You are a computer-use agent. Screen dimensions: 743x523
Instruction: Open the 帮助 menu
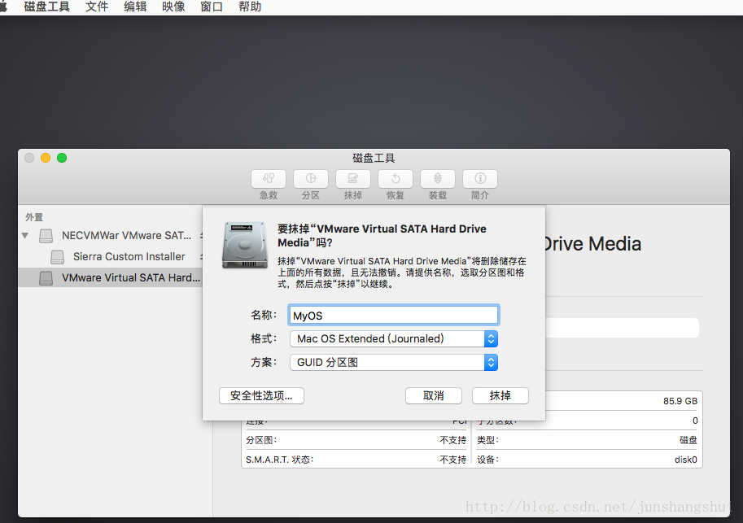coord(250,7)
